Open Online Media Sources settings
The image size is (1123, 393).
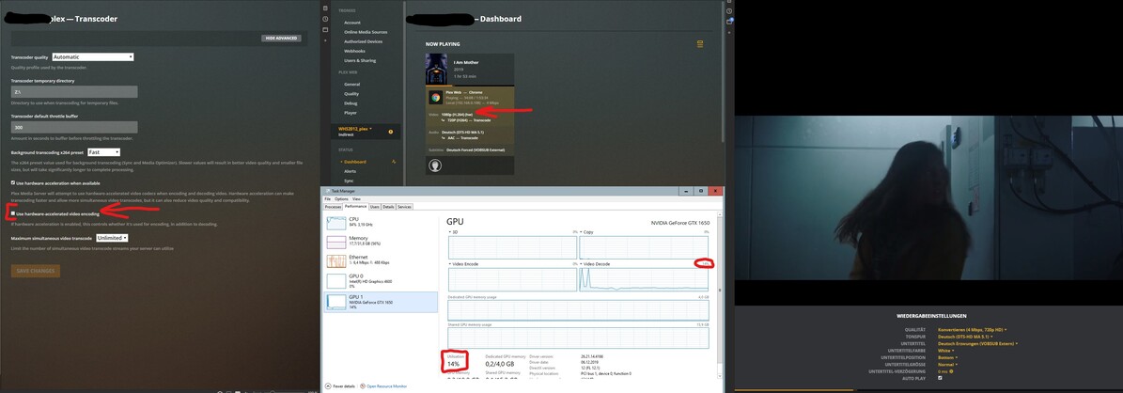coord(366,32)
